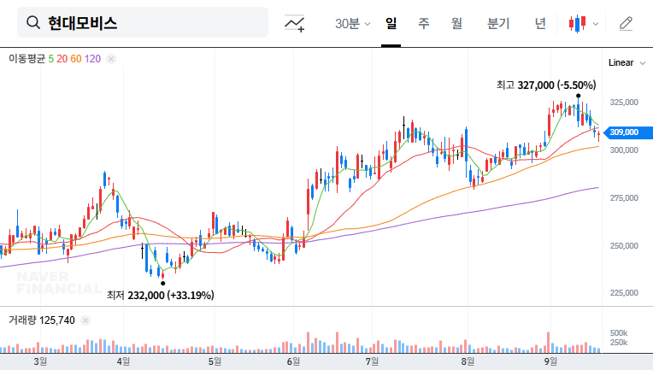The height and width of the screenshot is (370, 653).
Task: Click the 5월 date axis label
Action: (x=215, y=361)
